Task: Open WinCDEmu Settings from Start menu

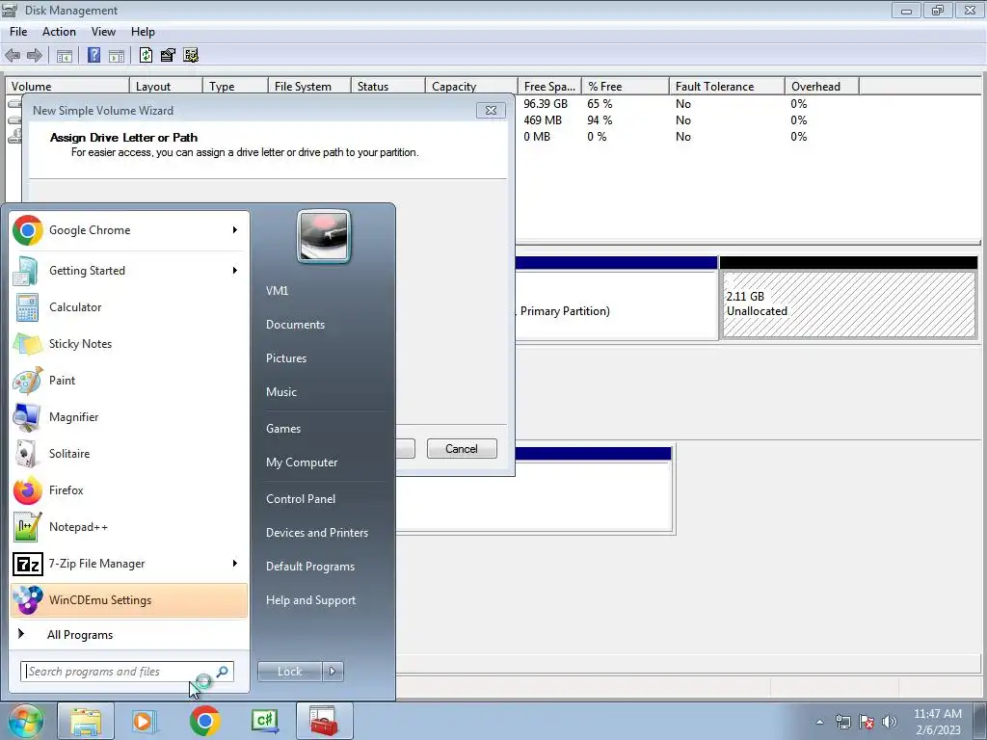Action: [x=129, y=599]
